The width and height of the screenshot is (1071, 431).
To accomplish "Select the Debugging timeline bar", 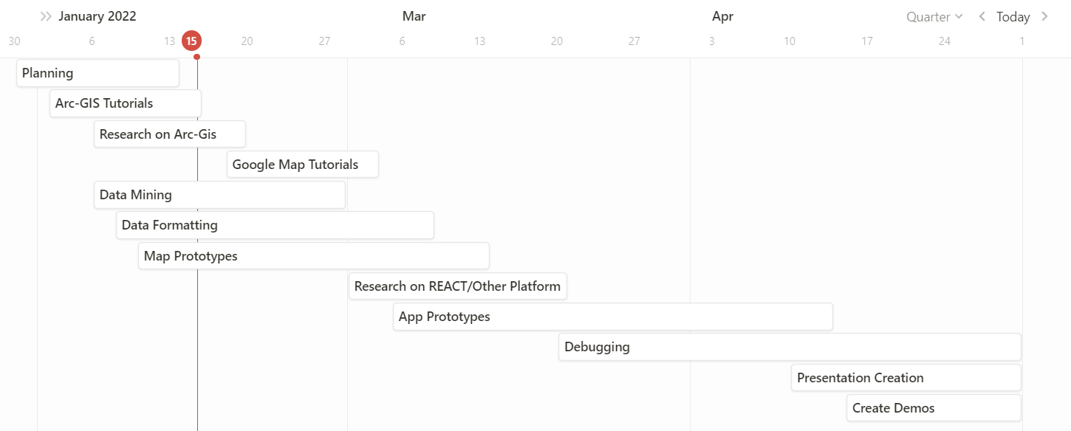I will pos(789,347).
